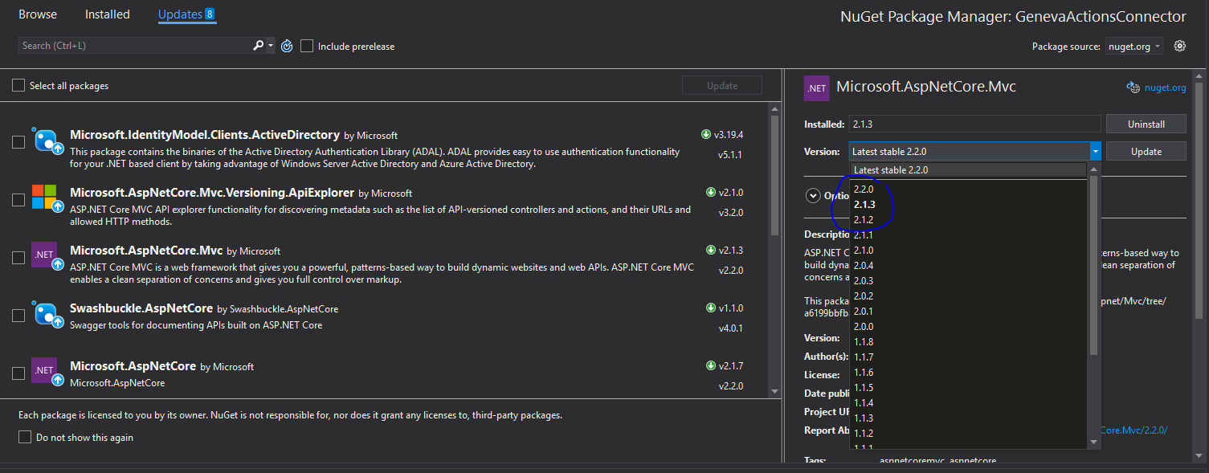Check the Swashbuckle.AspNetCore package checkbox
The width and height of the screenshot is (1209, 473).
[x=18, y=316]
